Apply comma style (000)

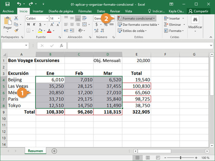tap(111, 24)
